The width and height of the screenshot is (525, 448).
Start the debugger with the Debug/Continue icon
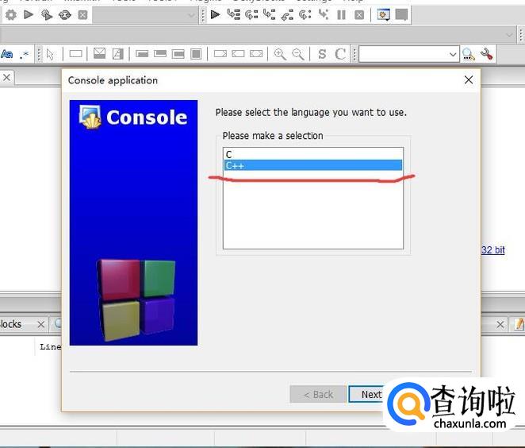tap(215, 14)
